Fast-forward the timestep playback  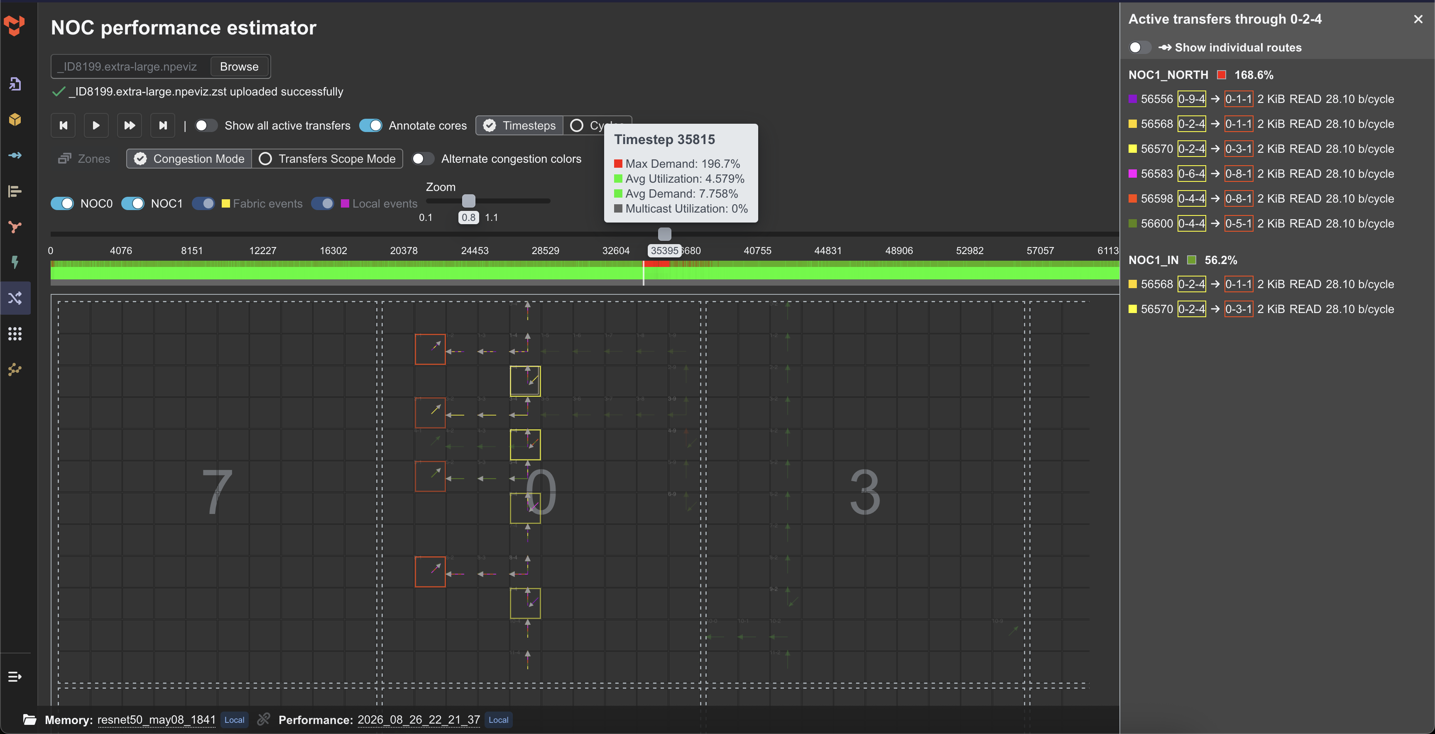(x=129, y=125)
